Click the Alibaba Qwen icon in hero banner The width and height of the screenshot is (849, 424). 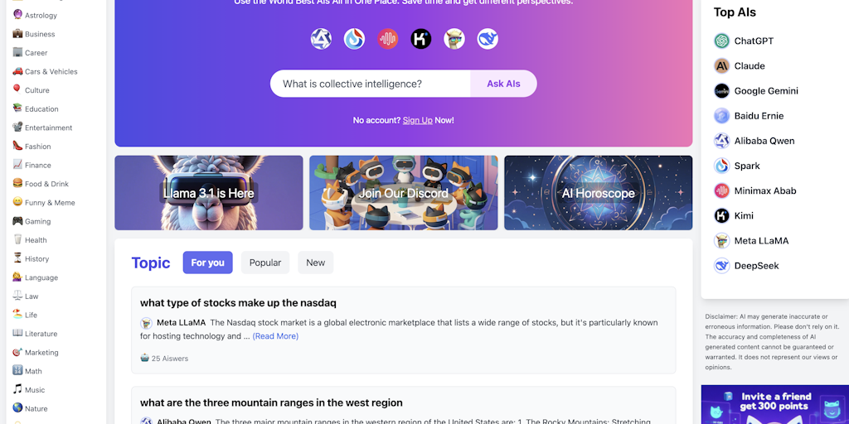point(321,39)
